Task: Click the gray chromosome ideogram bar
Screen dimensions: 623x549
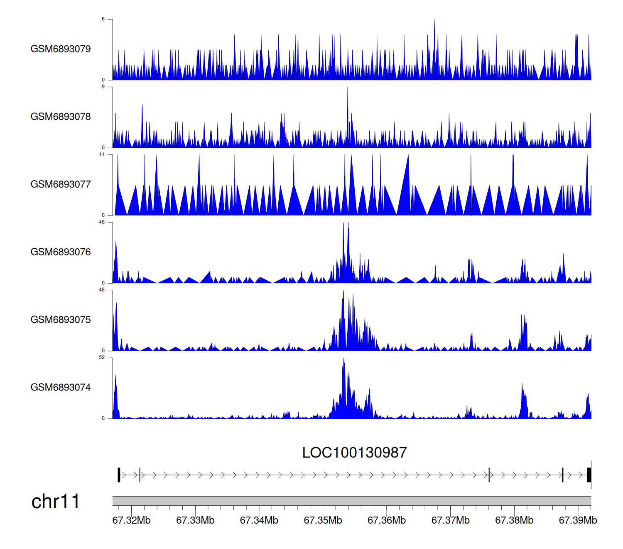Action: click(351, 501)
